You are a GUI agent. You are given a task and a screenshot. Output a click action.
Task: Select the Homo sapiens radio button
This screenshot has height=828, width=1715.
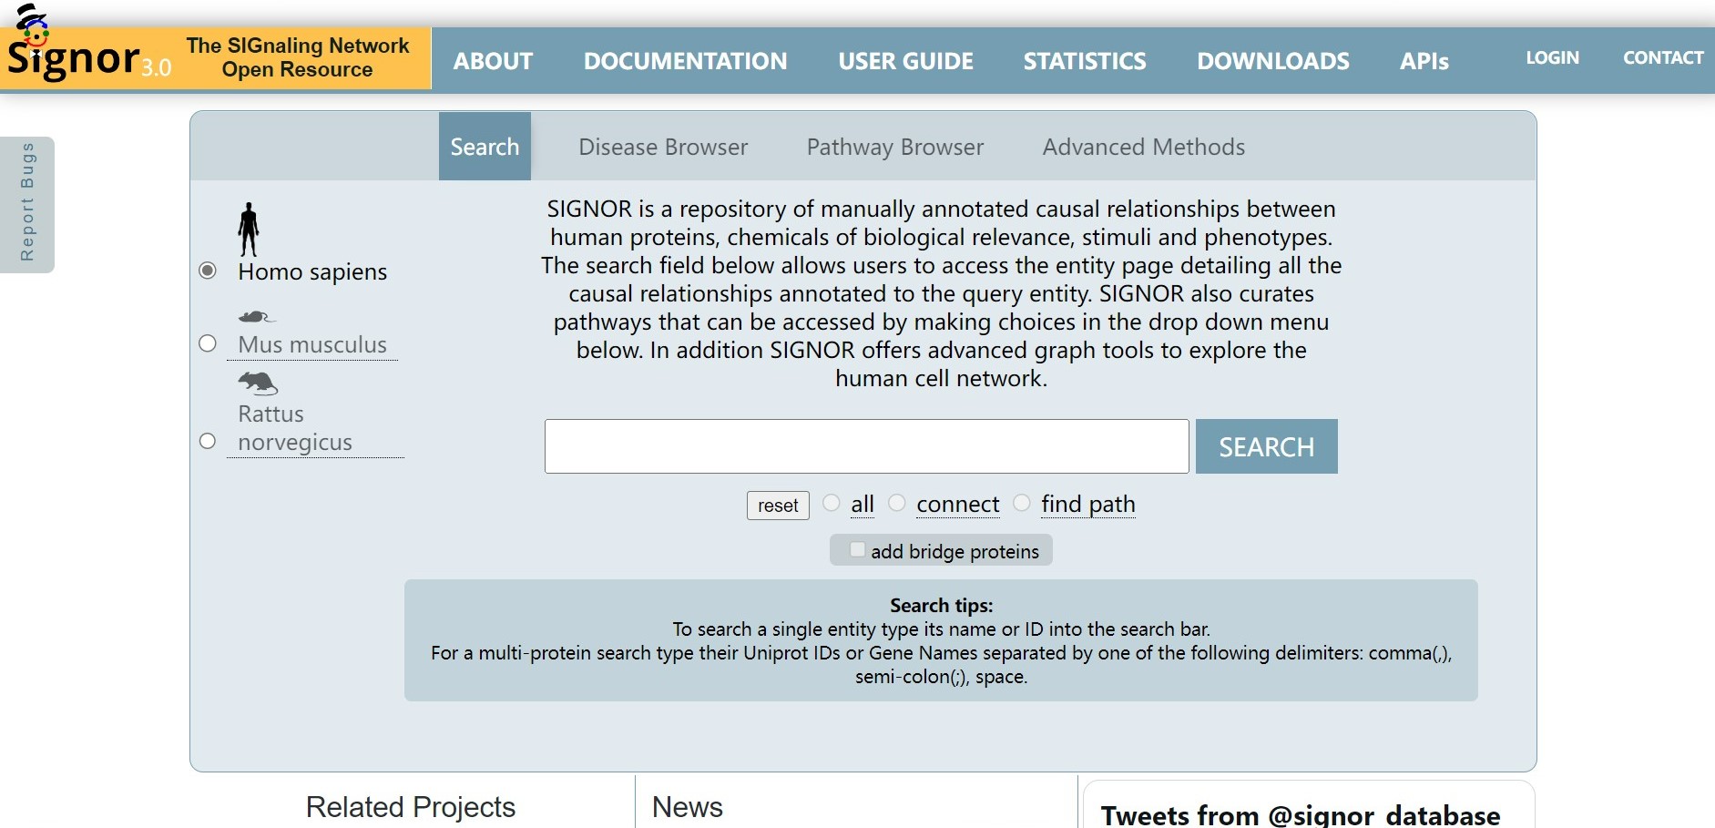tap(208, 271)
